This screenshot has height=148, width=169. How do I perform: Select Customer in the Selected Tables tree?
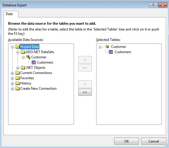point(118,47)
